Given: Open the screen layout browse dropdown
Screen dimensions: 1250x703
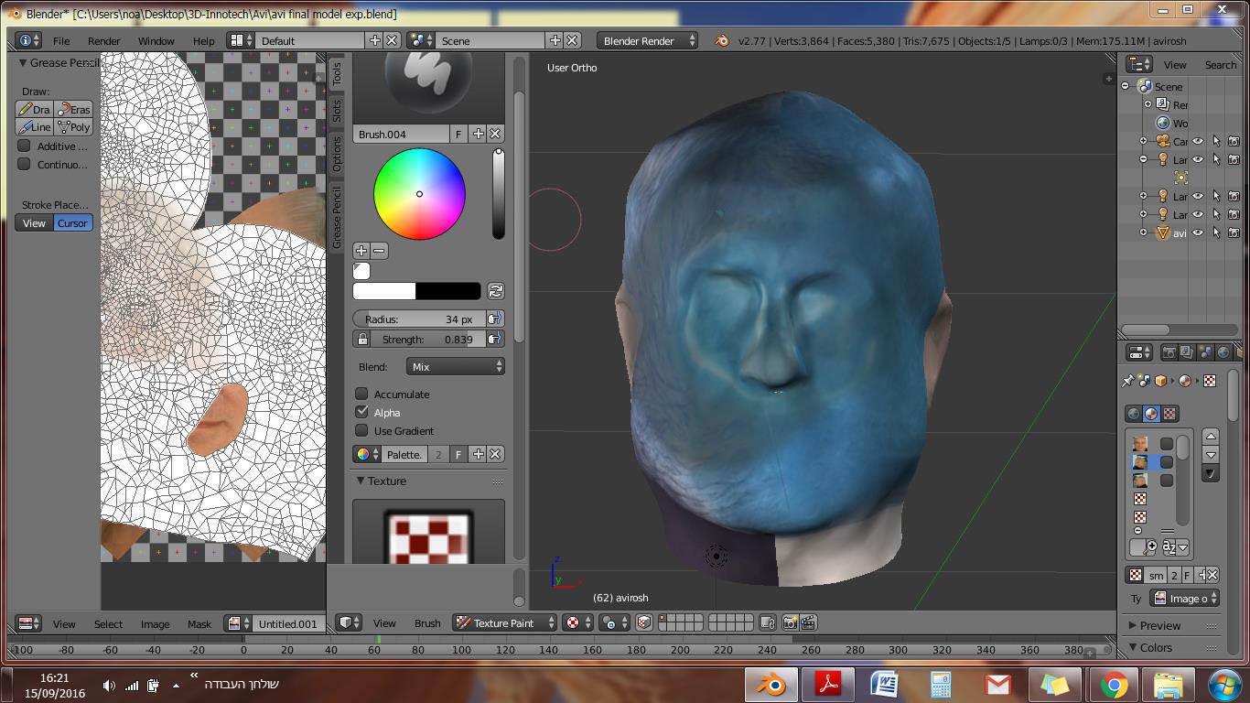Looking at the screenshot, I should [241, 40].
